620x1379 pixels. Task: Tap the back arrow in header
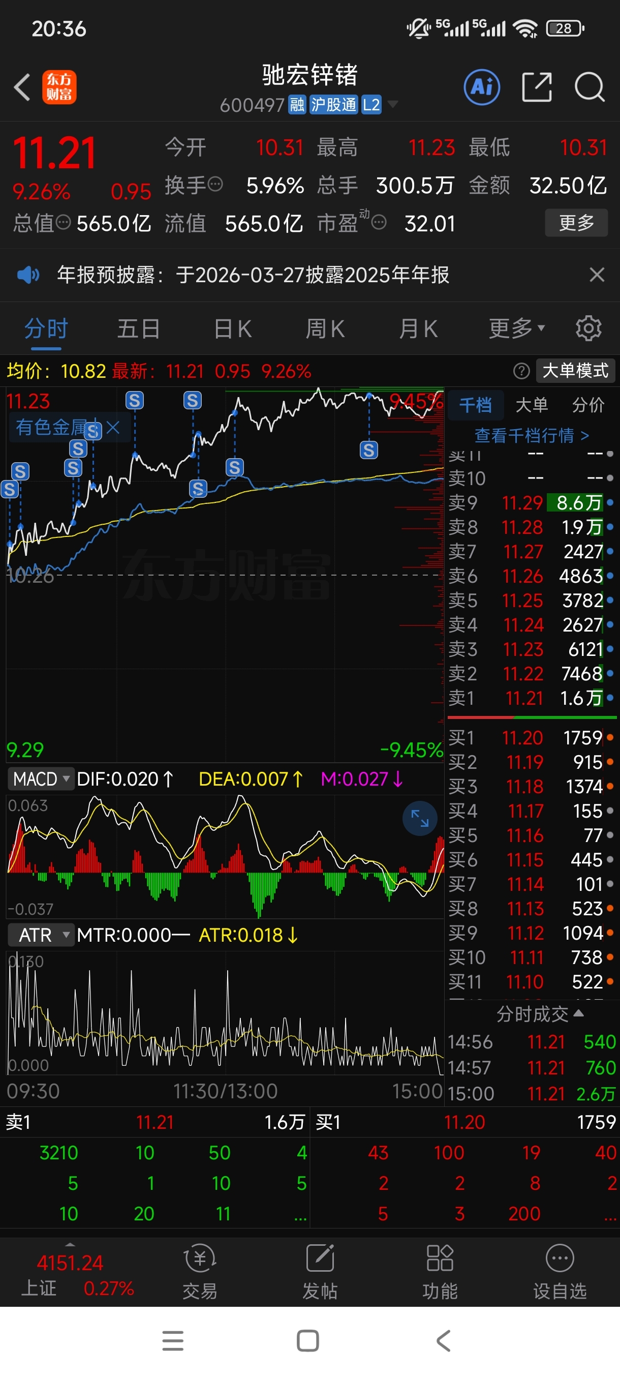click(x=22, y=87)
